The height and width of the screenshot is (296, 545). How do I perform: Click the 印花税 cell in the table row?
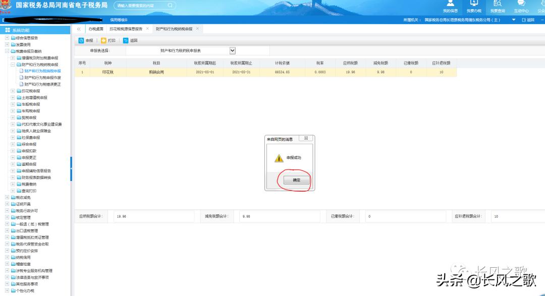[x=108, y=72]
